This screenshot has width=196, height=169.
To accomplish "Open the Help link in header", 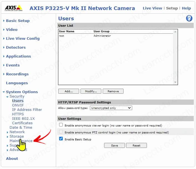I will (186, 8).
